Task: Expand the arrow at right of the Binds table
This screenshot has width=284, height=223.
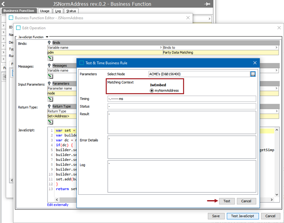Action: tap(277, 48)
